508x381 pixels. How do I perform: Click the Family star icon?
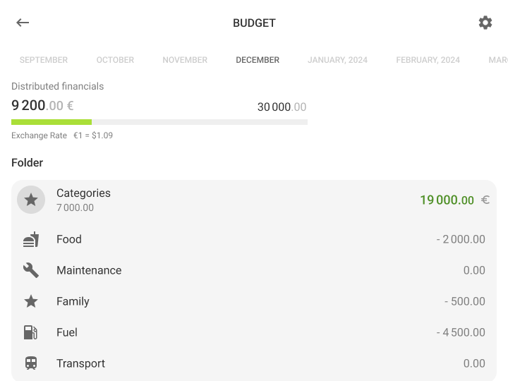pyautogui.click(x=31, y=301)
